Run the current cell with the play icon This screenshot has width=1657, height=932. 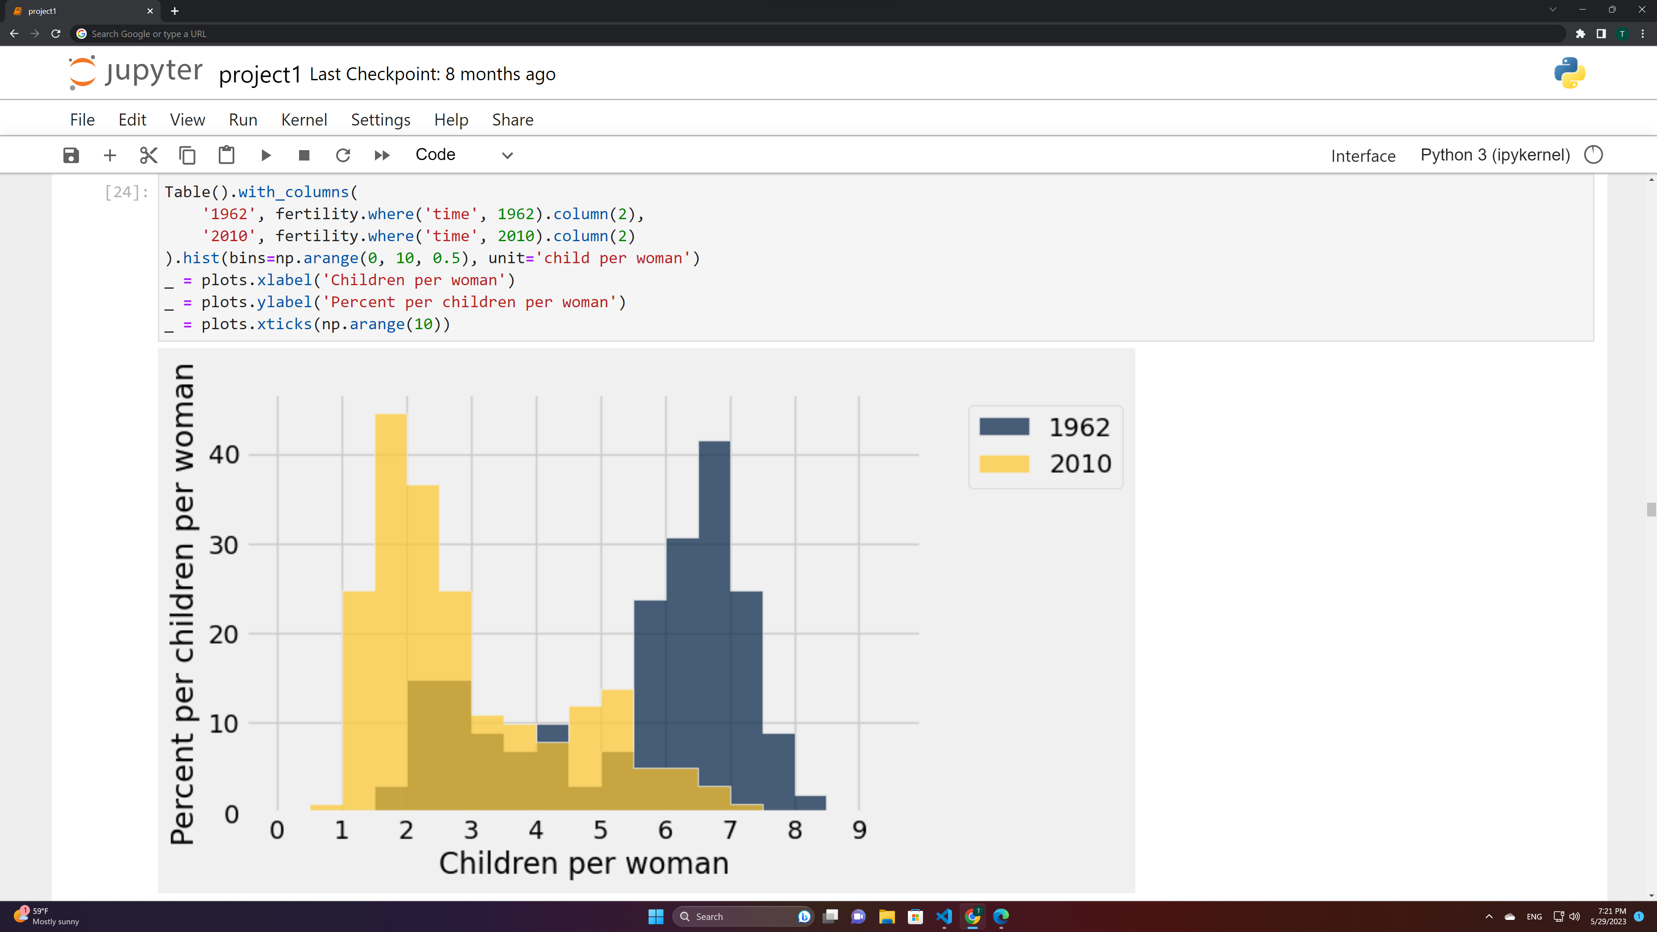pyautogui.click(x=266, y=155)
